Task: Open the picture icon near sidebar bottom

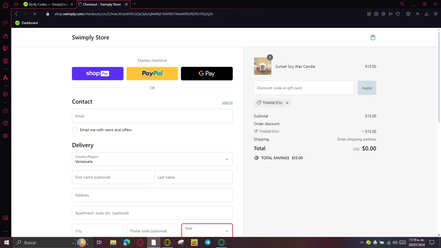Action: (5, 218)
